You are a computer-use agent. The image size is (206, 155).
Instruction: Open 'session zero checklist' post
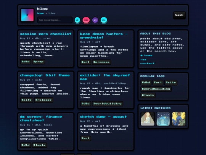[46, 34]
